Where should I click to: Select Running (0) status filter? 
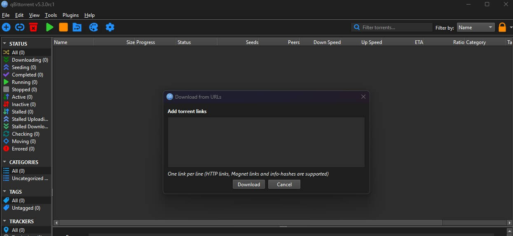tap(26, 82)
